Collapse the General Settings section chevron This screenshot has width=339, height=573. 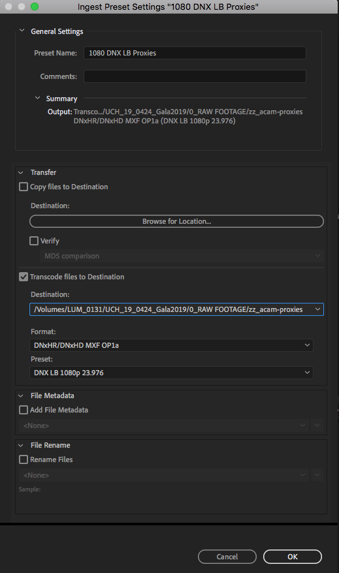tap(22, 31)
